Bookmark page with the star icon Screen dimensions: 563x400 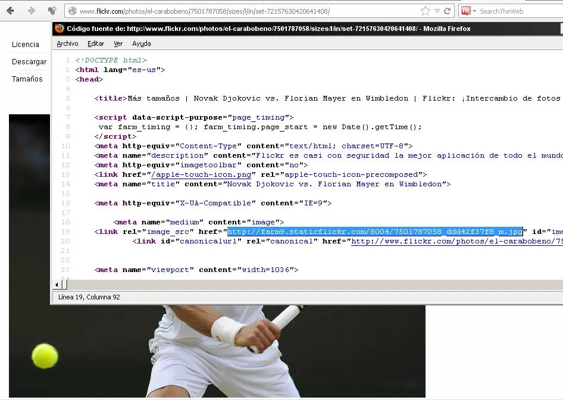point(425,11)
